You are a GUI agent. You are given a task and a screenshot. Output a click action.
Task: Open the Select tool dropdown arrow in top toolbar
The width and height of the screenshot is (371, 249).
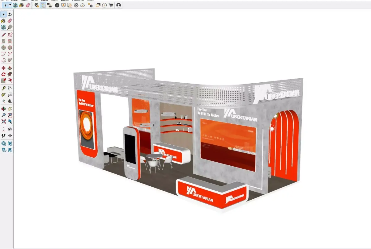[x=10, y=5]
